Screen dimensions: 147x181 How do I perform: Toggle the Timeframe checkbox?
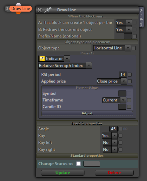[129, 100]
